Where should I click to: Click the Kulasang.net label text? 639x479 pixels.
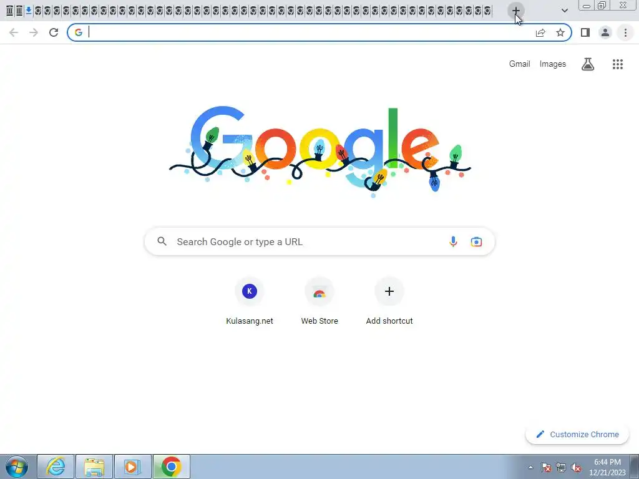[250, 321]
